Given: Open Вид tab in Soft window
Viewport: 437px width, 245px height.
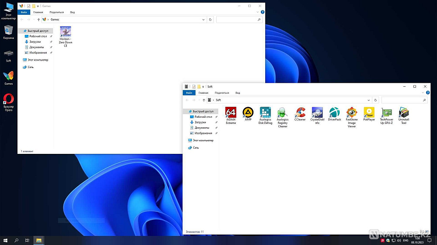Looking at the screenshot, I should pyautogui.click(x=238, y=92).
